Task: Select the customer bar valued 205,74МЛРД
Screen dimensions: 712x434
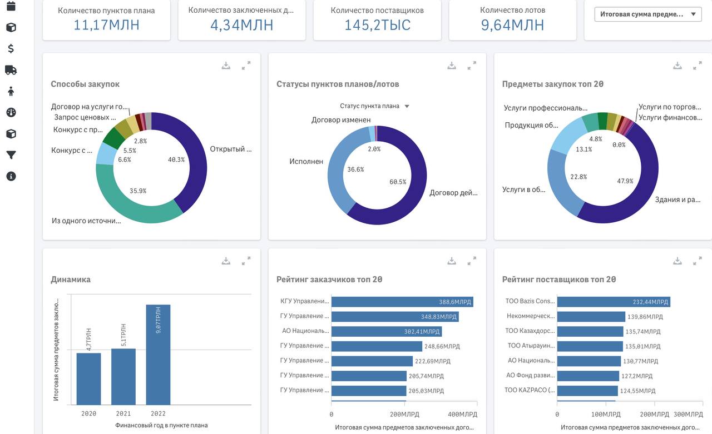Action: [x=369, y=376]
